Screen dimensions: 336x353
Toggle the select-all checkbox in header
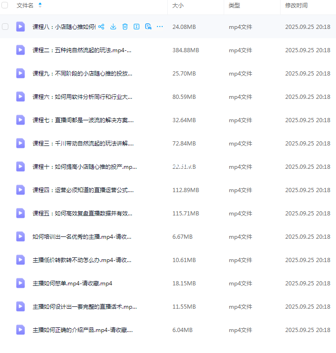click(x=5, y=6)
